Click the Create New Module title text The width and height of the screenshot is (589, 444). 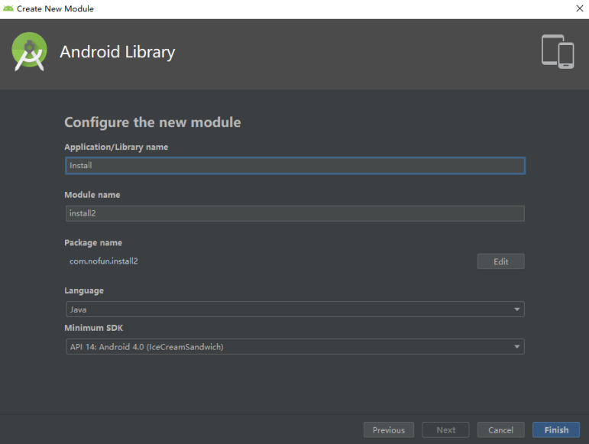click(x=55, y=8)
